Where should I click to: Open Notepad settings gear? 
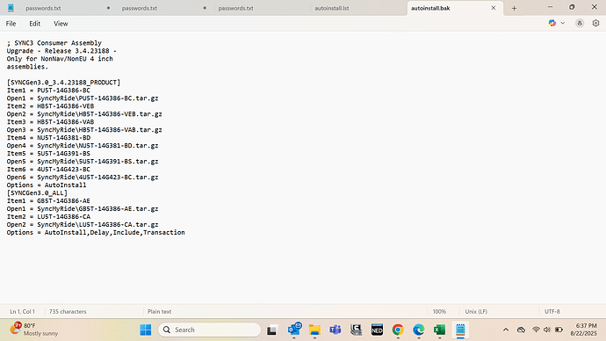[x=595, y=23]
